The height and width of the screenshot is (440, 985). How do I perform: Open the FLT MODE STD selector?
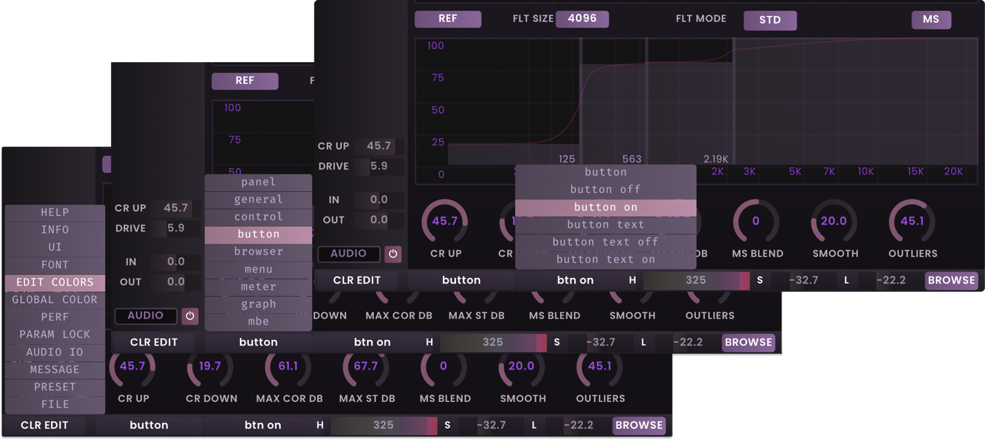[769, 20]
